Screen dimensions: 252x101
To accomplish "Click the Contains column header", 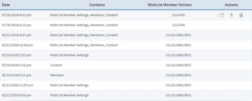I will 97,5.
